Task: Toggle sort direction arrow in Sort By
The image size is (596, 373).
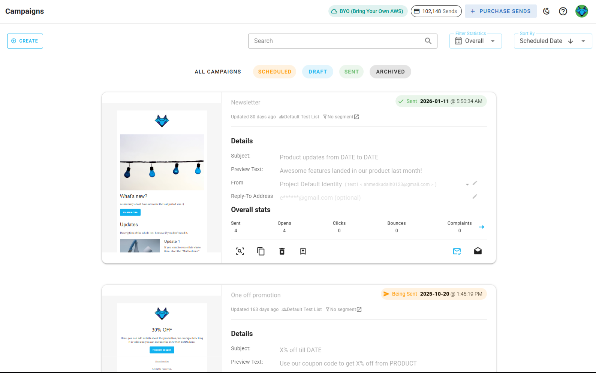Action: [571, 41]
